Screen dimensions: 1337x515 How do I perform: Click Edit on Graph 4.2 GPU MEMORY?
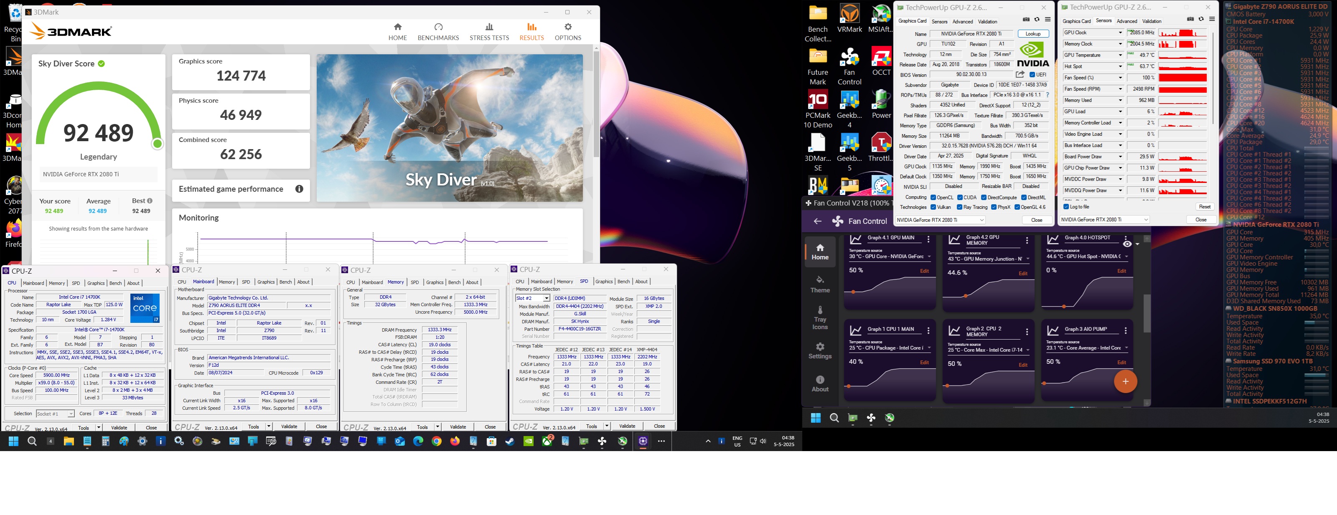(x=1023, y=274)
